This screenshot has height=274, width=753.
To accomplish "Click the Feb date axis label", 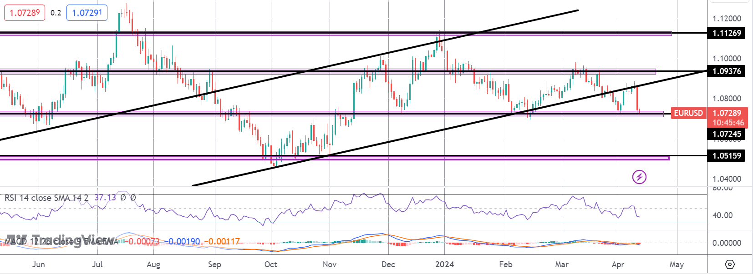I will pos(506,264).
